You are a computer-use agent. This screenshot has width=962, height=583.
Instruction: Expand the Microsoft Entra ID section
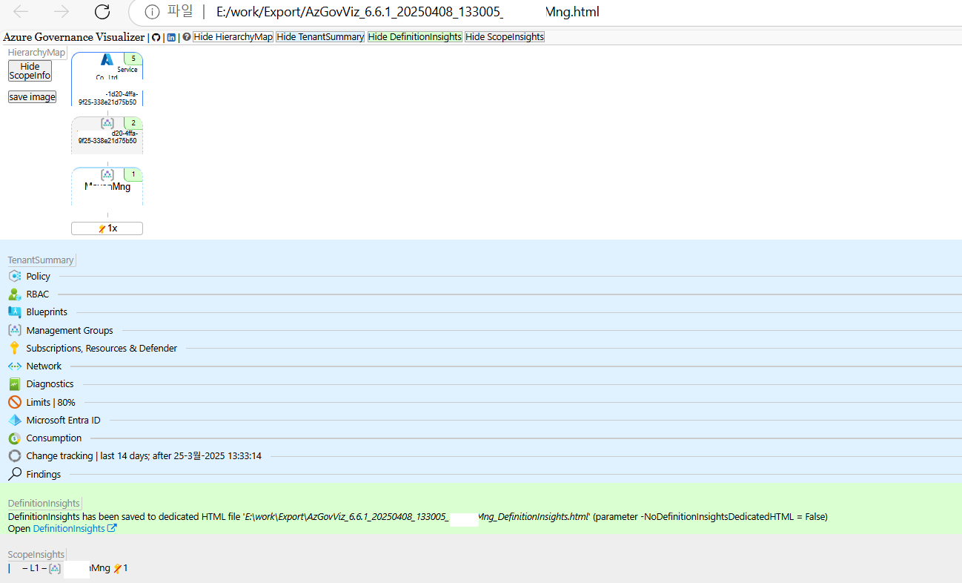63,421
